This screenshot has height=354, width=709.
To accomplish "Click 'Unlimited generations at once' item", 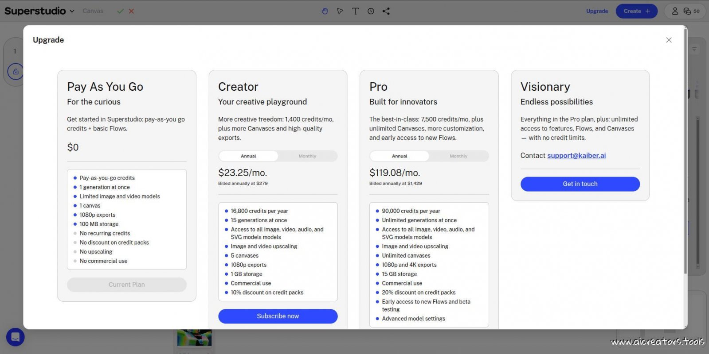I will [x=419, y=220].
